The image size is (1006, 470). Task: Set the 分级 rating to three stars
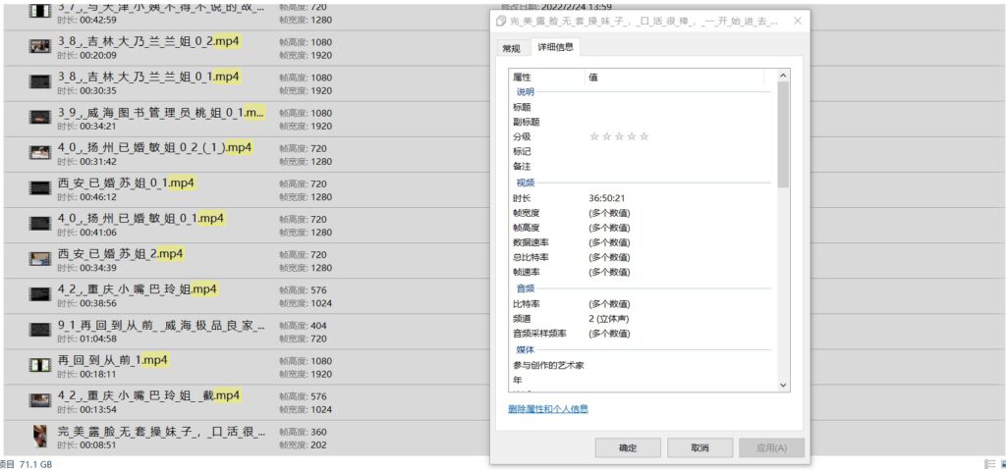point(619,136)
